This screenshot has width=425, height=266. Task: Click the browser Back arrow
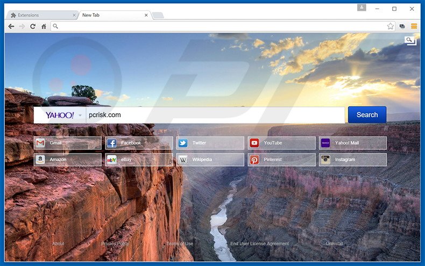11,26
